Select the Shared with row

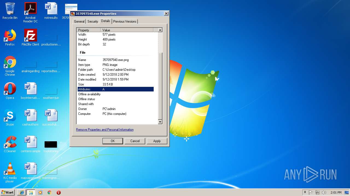point(115,104)
